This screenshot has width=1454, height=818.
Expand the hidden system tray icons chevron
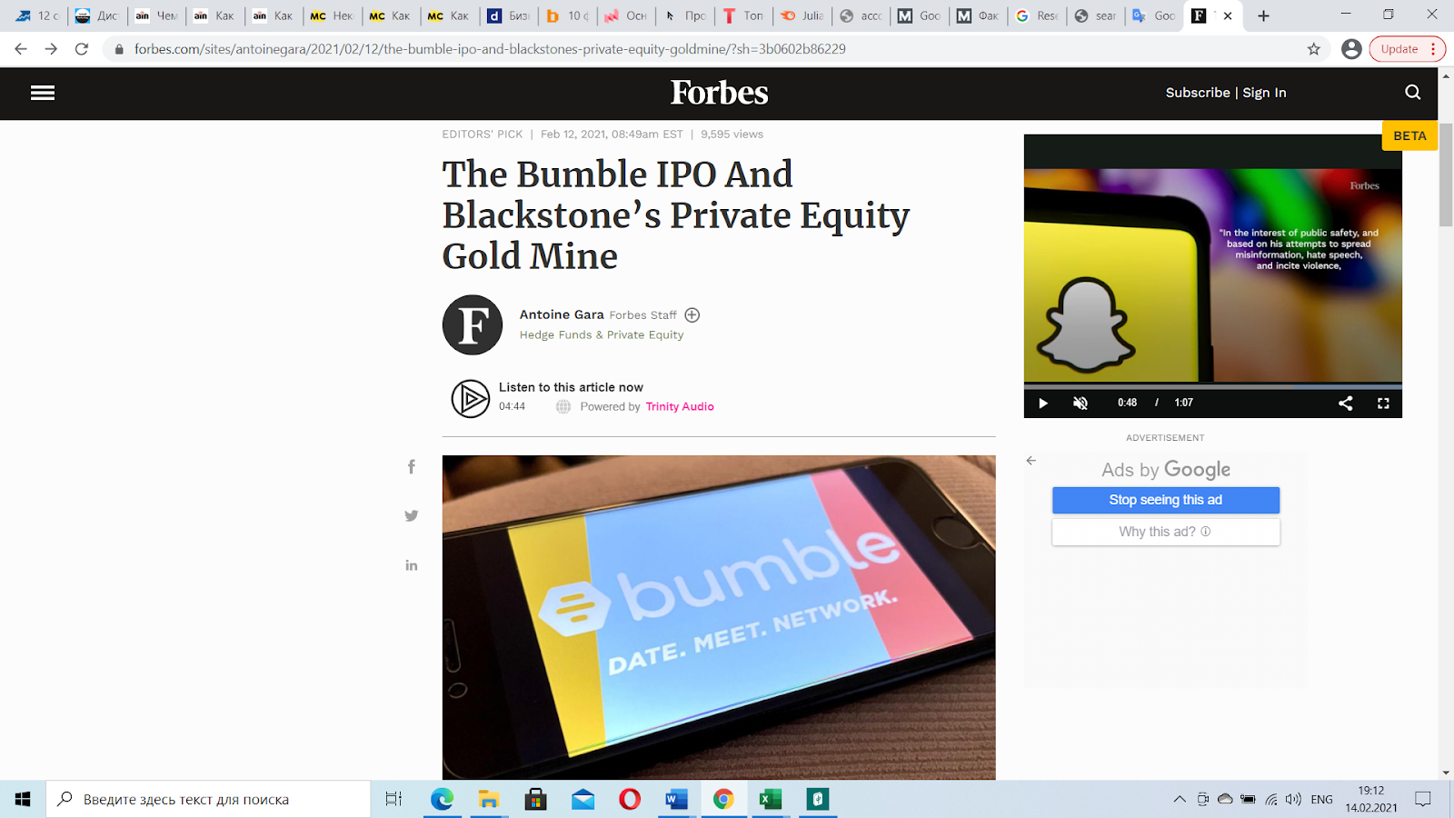(1180, 799)
